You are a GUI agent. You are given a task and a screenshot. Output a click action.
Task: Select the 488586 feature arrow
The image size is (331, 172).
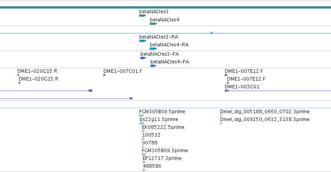point(144,170)
